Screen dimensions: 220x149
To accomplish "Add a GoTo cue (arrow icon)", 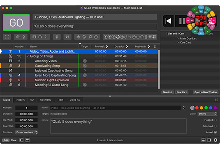I will (130, 37).
